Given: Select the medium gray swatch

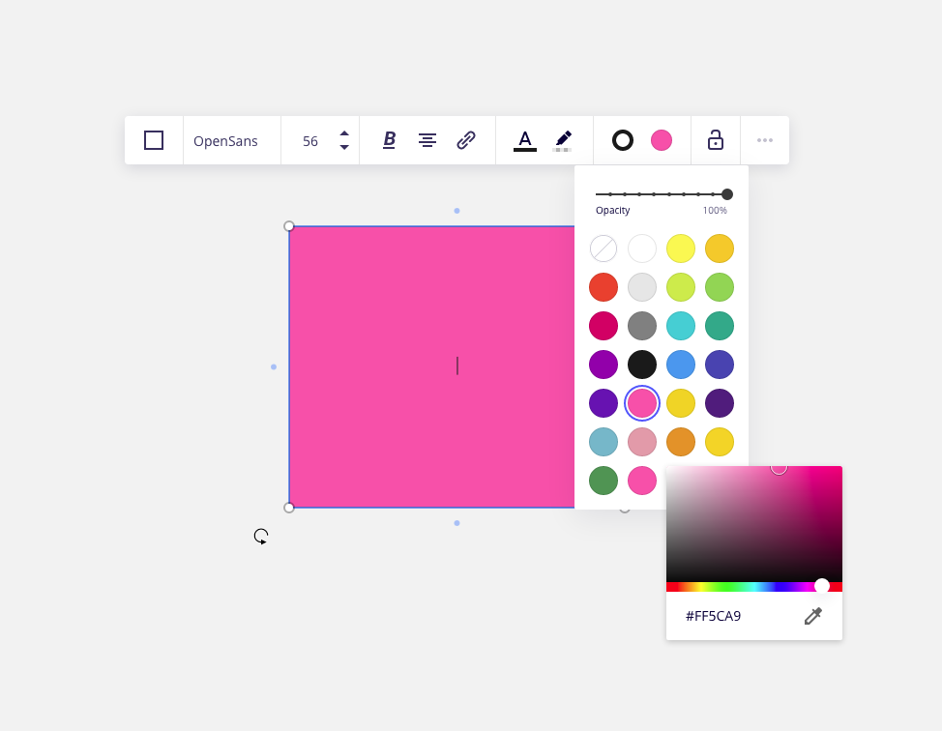Looking at the screenshot, I should pos(642,326).
